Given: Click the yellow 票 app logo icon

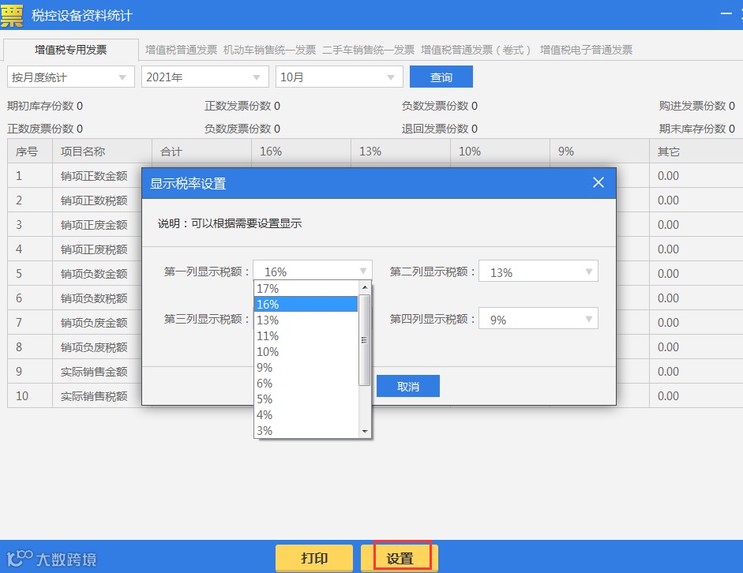Looking at the screenshot, I should (12, 15).
